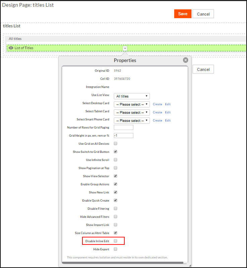This screenshot has width=247, height=268.
Task: Toggle eye icon for List of Titles
Action: click(x=11, y=48)
